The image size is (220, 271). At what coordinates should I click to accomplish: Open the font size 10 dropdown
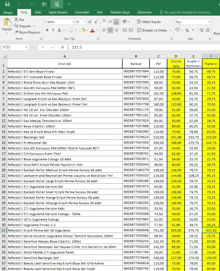tap(84, 22)
